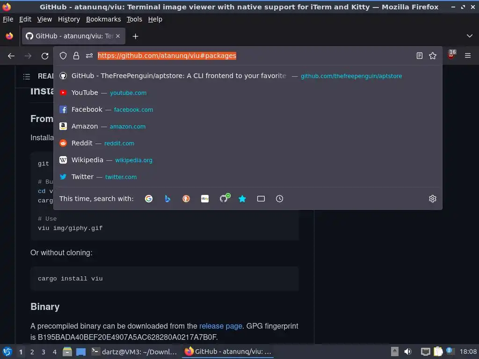Image resolution: width=479 pixels, height=359 pixels.
Task: Open README outline list icon
Action: [x=27, y=76]
